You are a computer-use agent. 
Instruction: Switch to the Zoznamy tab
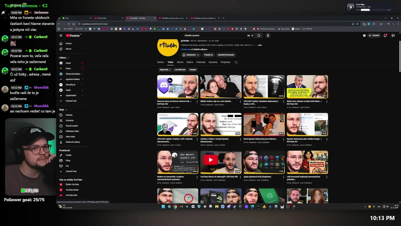[213, 62]
